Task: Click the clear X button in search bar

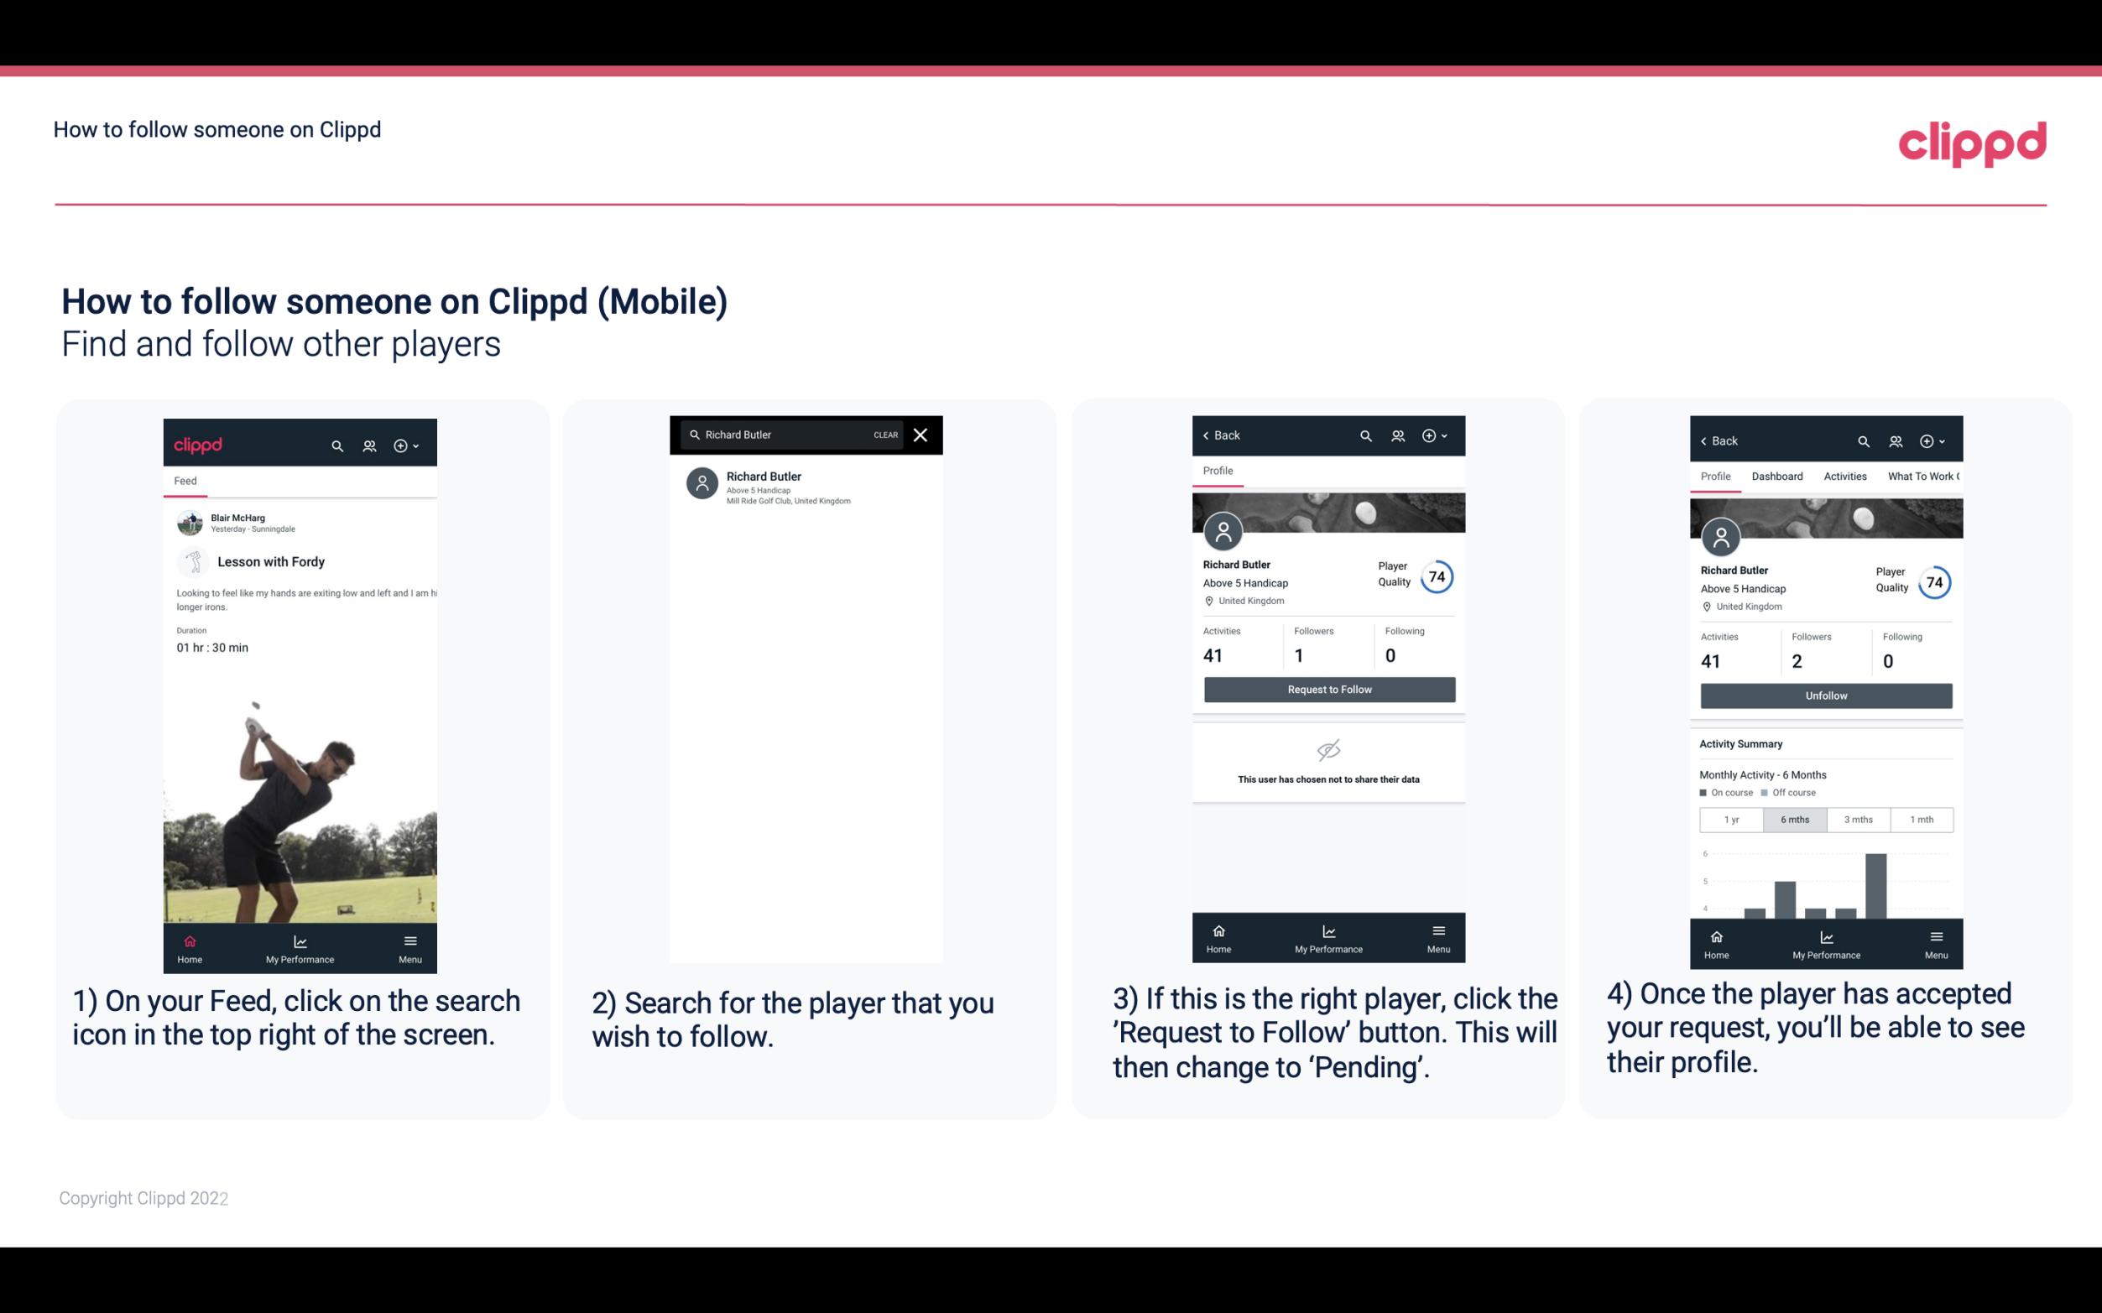Action: coord(922,435)
